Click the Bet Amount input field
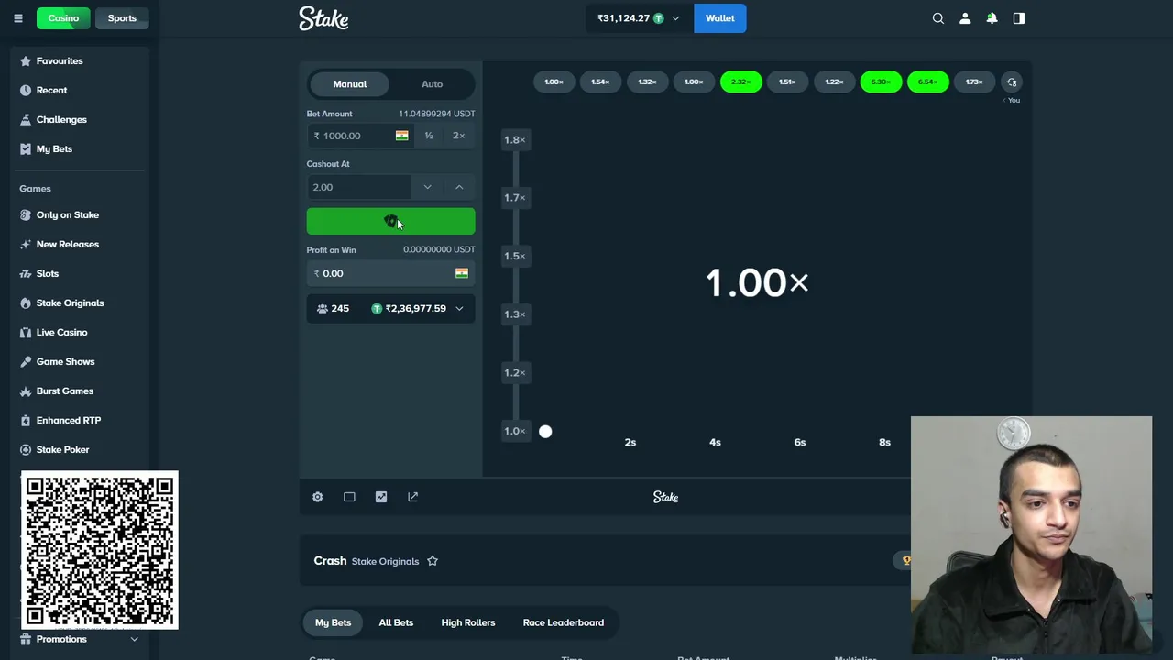The width and height of the screenshot is (1173, 660). point(359,136)
